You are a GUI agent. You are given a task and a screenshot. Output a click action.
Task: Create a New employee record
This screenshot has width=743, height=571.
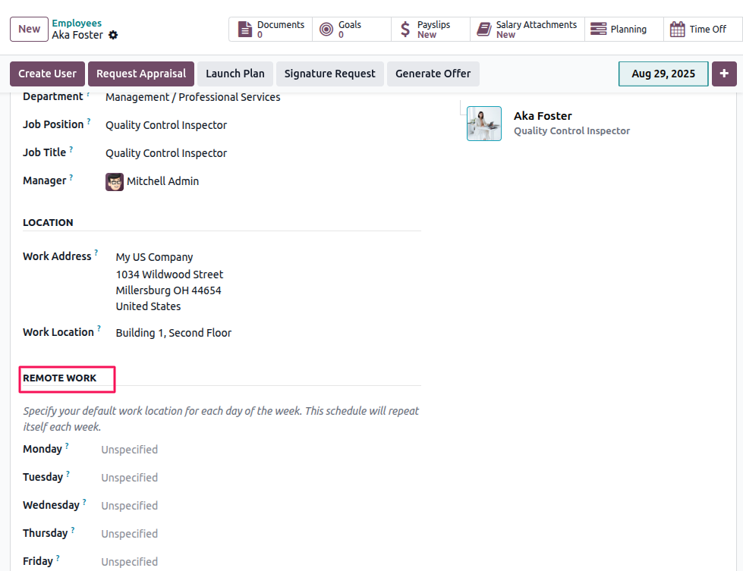(x=29, y=30)
